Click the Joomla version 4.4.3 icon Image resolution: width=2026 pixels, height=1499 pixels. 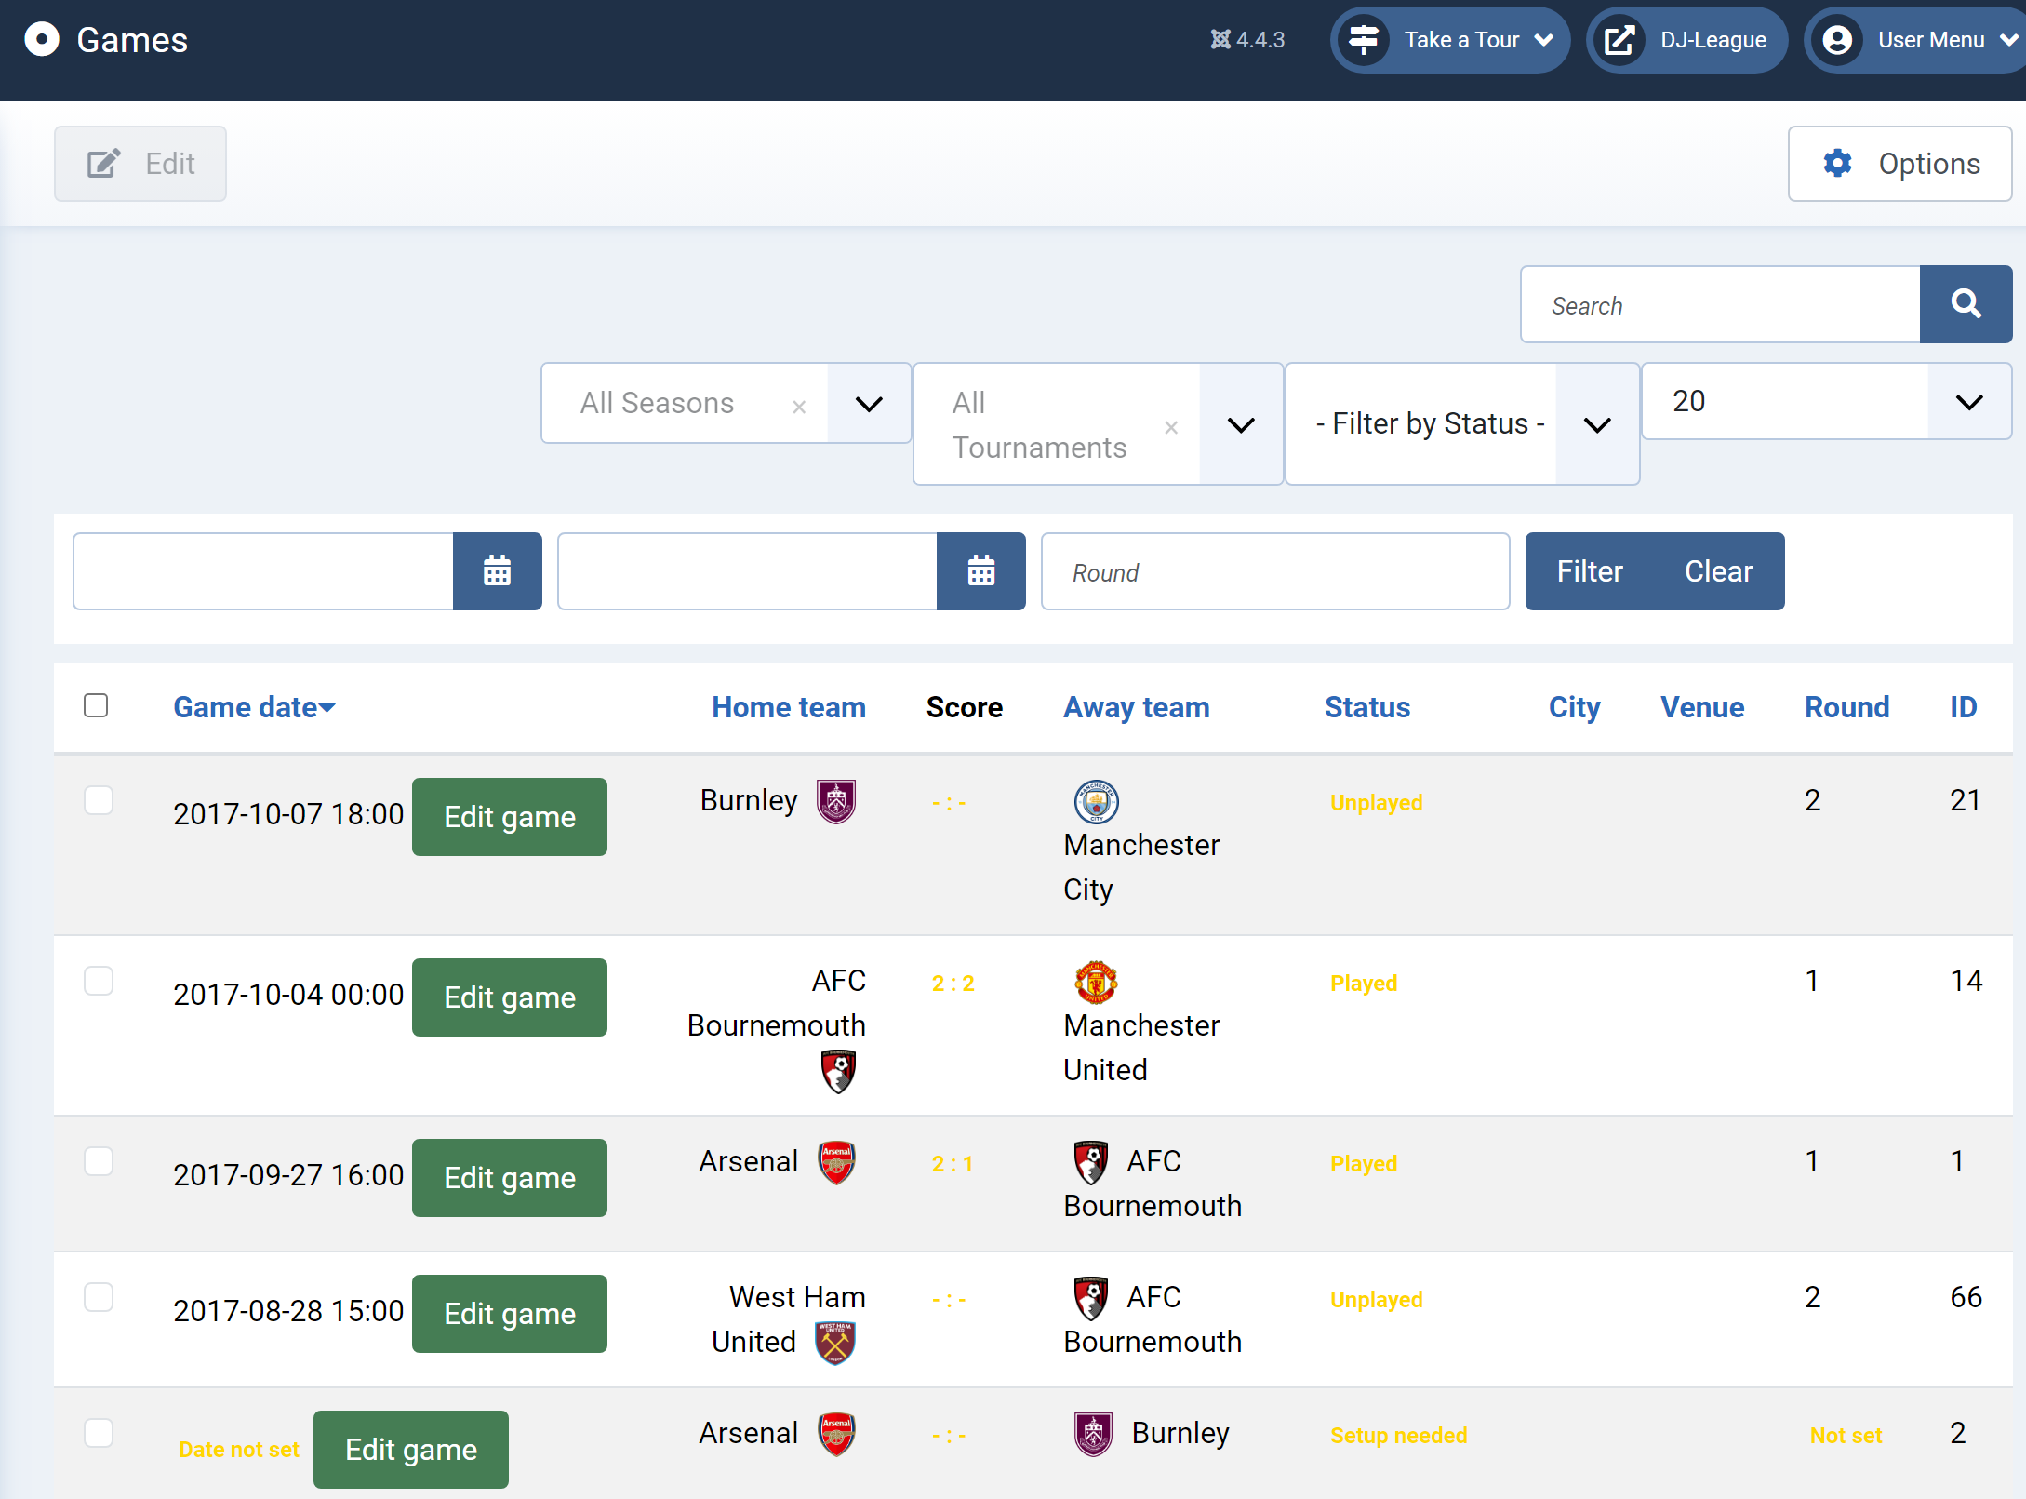click(1220, 39)
